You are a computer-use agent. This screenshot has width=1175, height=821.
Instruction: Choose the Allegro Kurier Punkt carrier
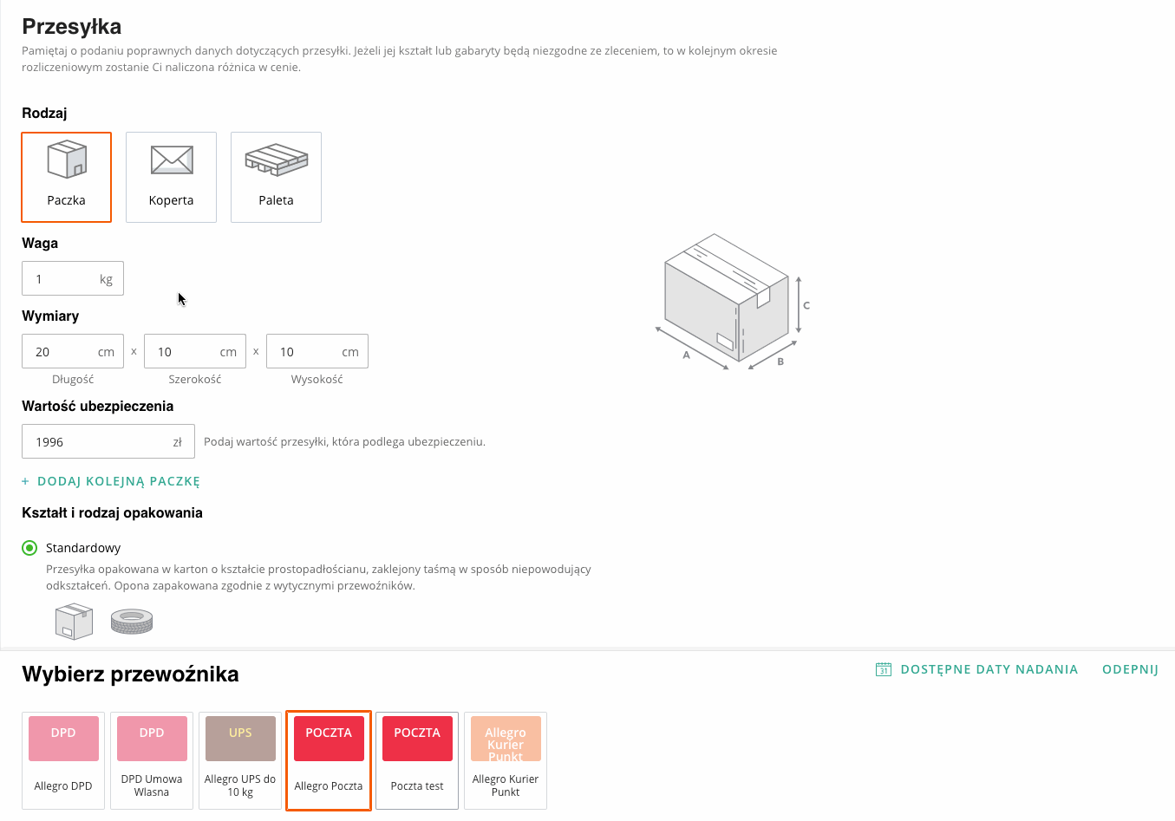[x=506, y=759]
